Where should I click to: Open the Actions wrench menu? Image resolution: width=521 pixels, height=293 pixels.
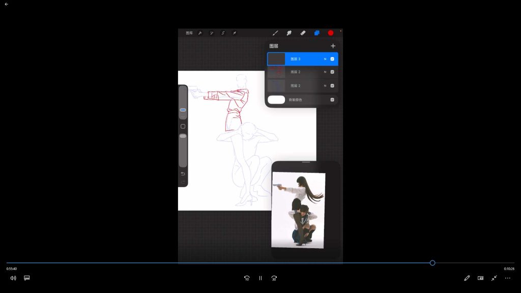[200, 33]
